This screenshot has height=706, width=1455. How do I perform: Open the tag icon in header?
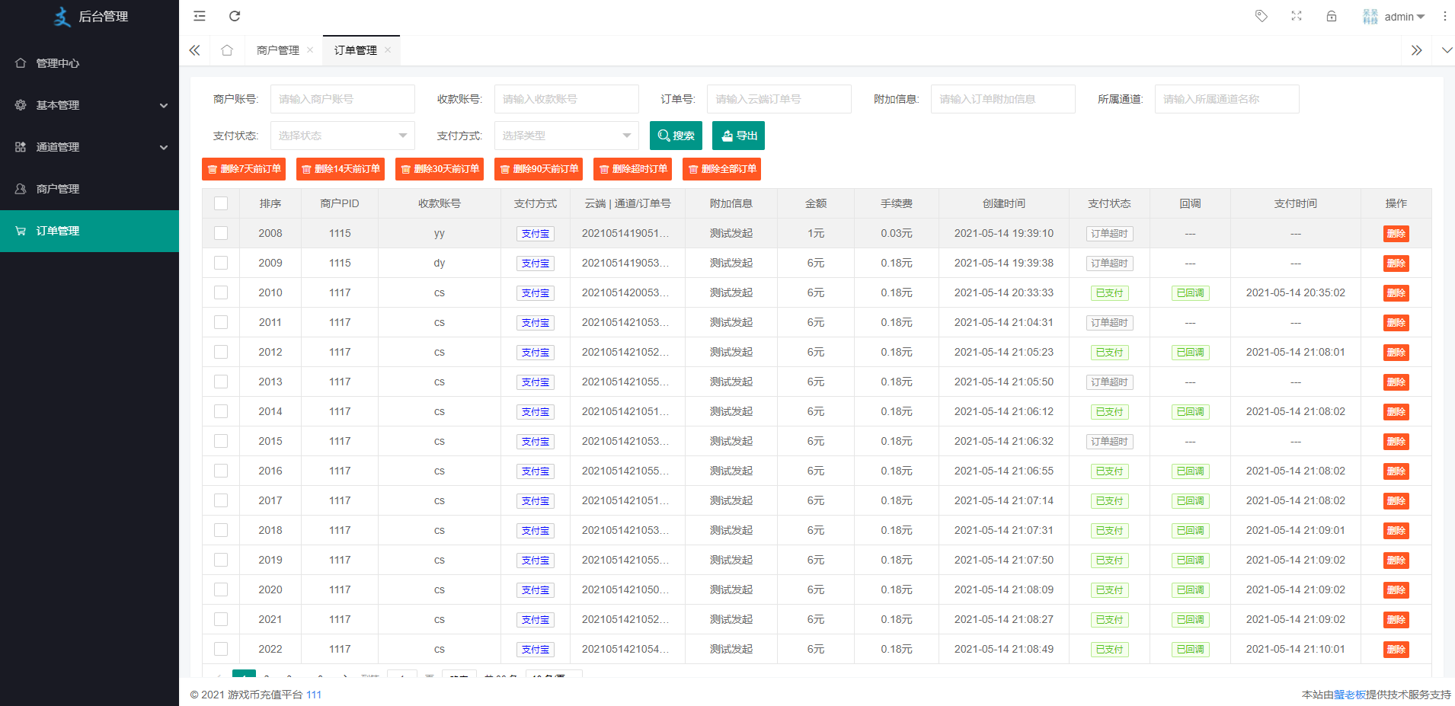[x=1262, y=16]
